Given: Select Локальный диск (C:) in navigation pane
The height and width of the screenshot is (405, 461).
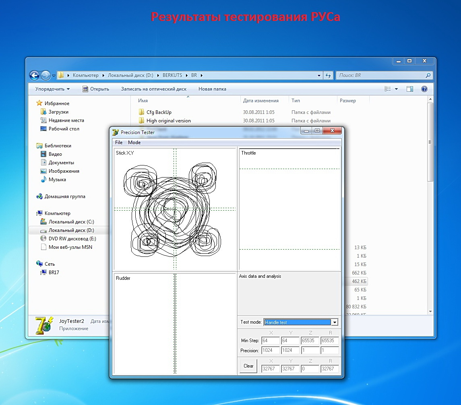Looking at the screenshot, I should pos(71,222).
